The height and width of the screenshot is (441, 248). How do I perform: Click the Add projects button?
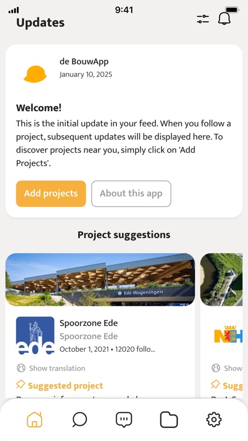pos(51,193)
